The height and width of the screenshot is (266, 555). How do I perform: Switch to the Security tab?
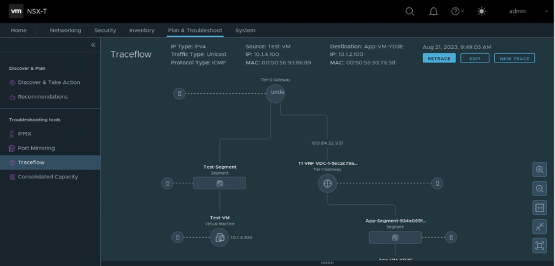105,30
